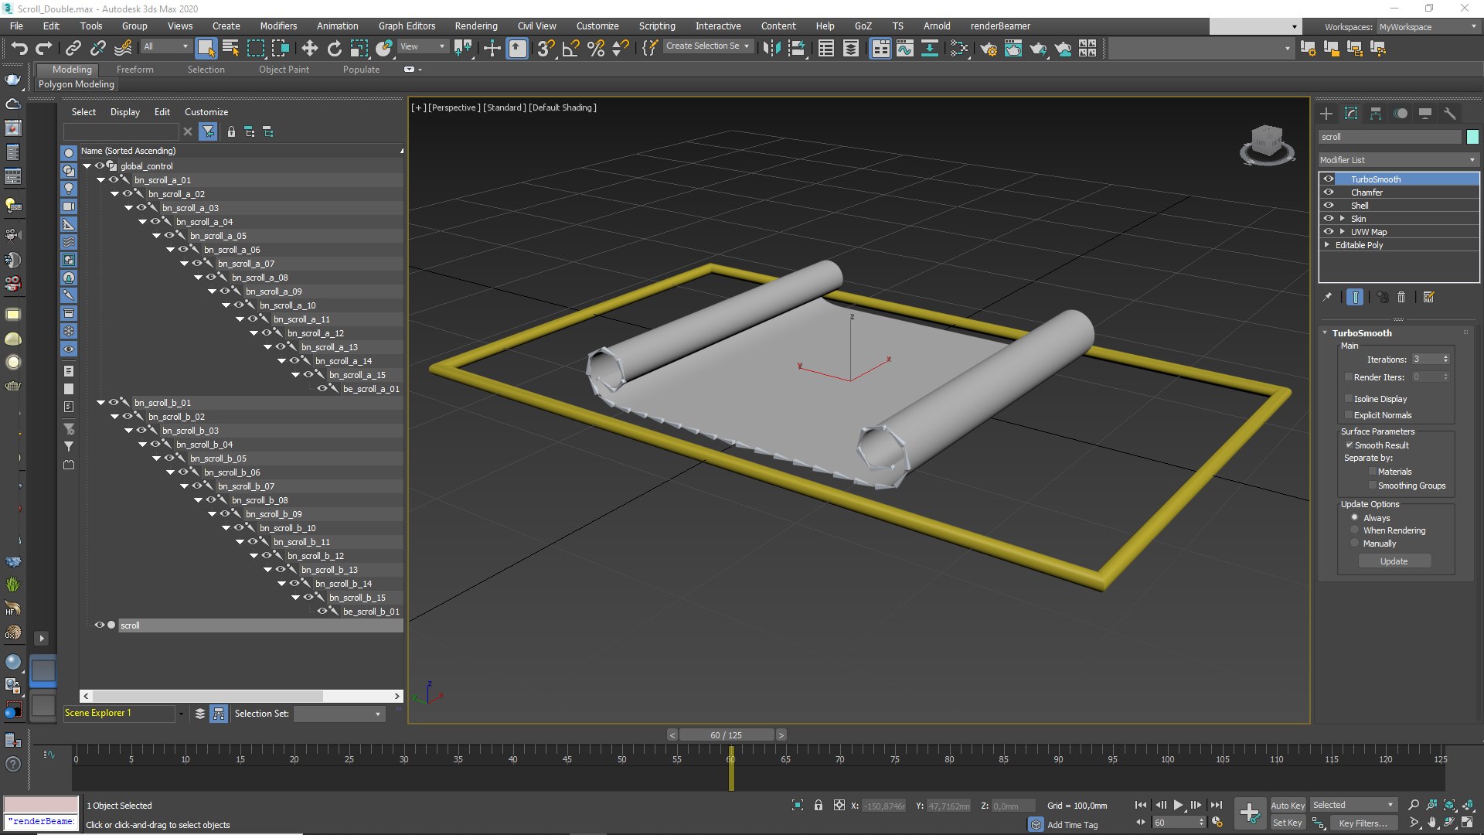The image size is (1484, 835).
Task: Toggle Angle Snap icon in toolbar
Action: click(570, 49)
